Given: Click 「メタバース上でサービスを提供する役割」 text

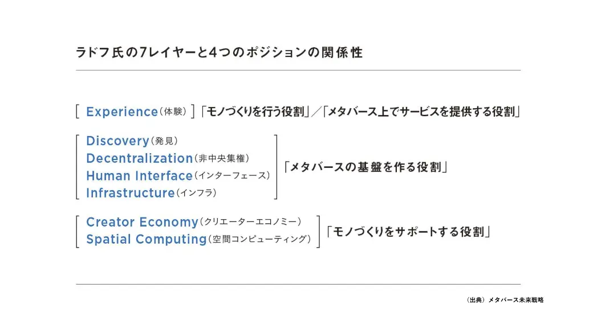Looking at the screenshot, I should coord(422,112).
